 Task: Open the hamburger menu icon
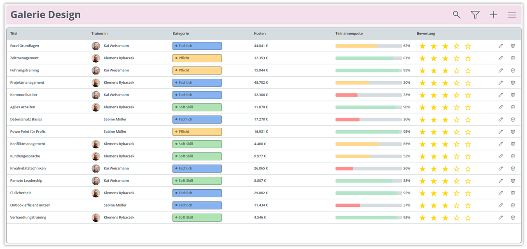[x=512, y=15]
